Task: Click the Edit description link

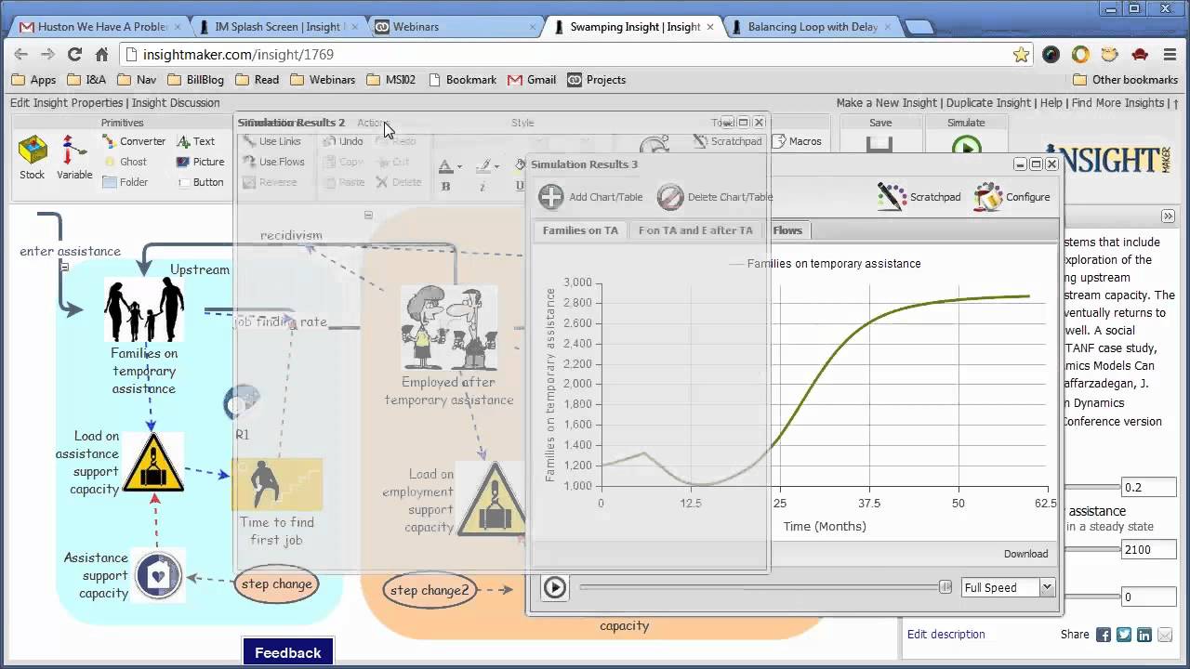Action: tap(945, 635)
